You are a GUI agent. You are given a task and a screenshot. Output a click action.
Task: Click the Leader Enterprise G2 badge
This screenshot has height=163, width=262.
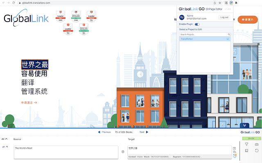point(91,17)
